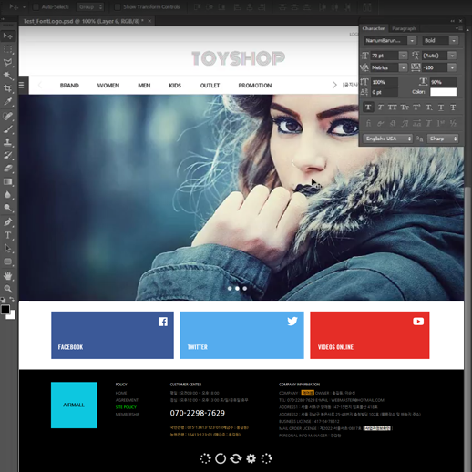The height and width of the screenshot is (472, 472).
Task: Enable the Auto-Select checkbox
Action: [36, 7]
